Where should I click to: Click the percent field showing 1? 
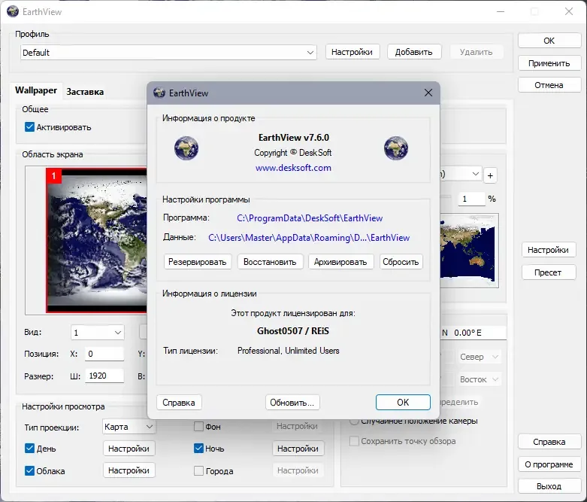[x=472, y=199]
